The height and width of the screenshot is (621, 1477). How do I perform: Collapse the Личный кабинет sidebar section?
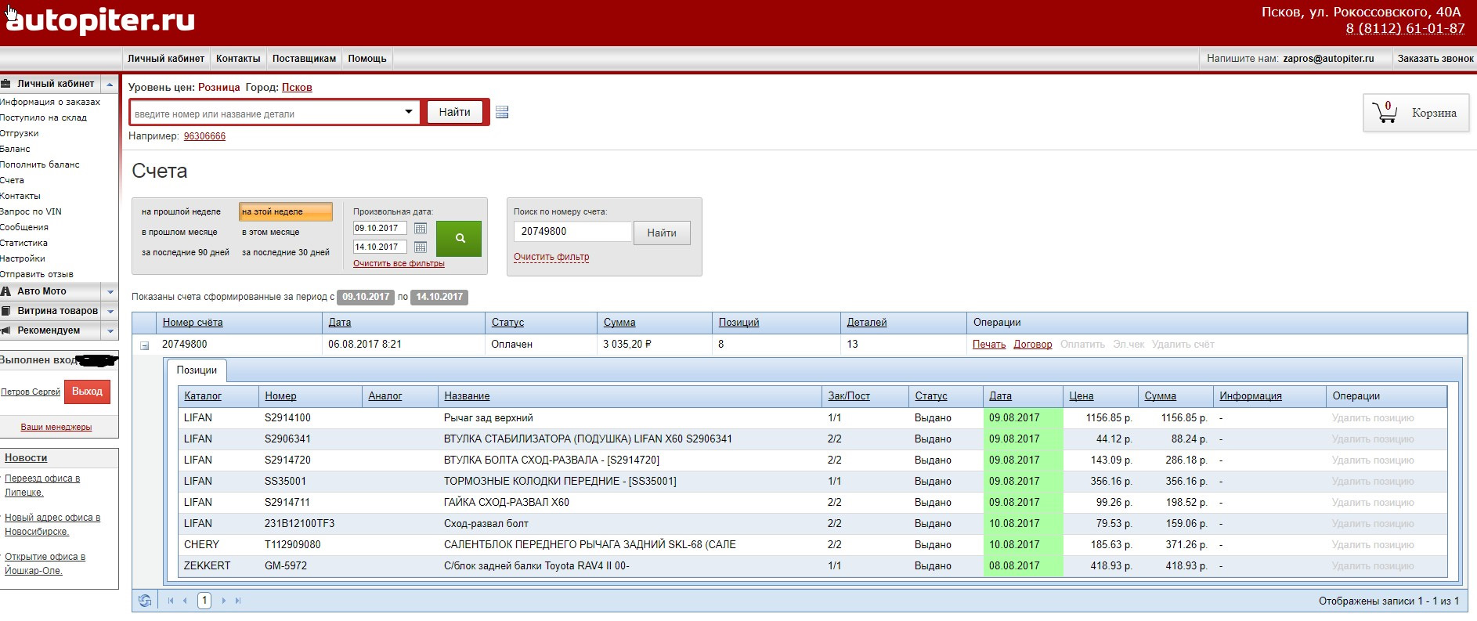point(110,84)
